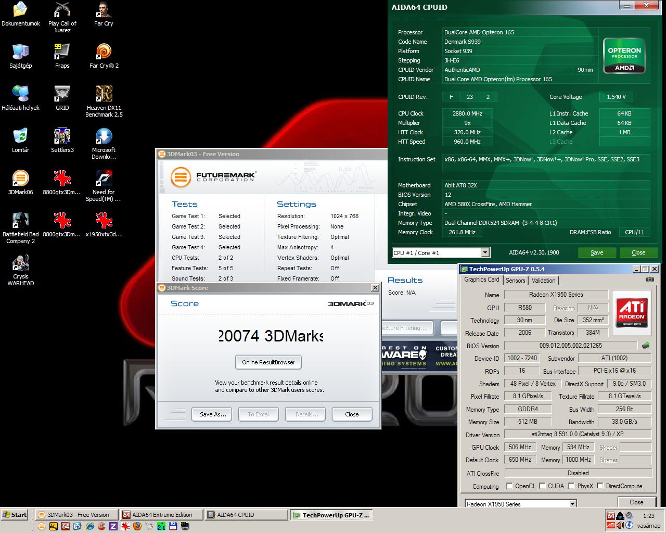Enable the OpenCL computing checkbox
Viewport: 666px width, 533px height.
[x=509, y=486]
